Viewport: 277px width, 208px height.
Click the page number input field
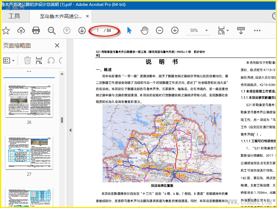98,31
